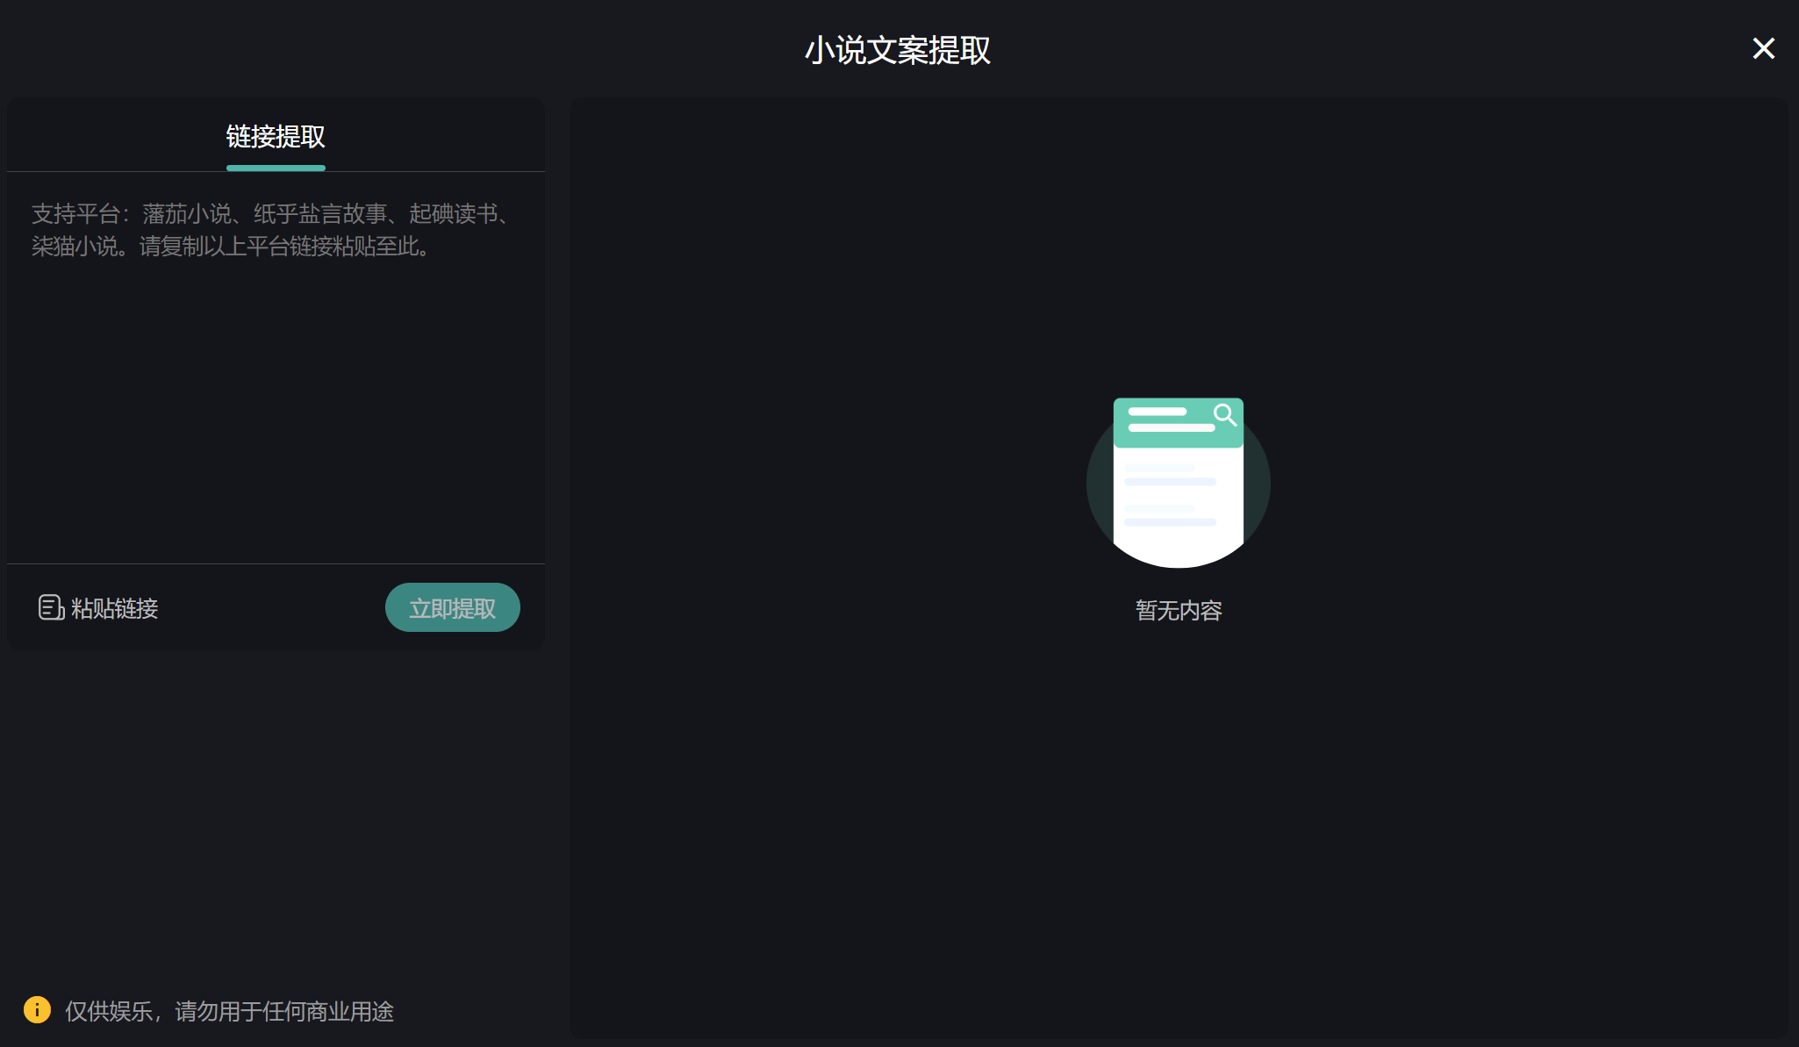
Task: Click the circular backdrop behind the illustration
Action: point(1099,483)
